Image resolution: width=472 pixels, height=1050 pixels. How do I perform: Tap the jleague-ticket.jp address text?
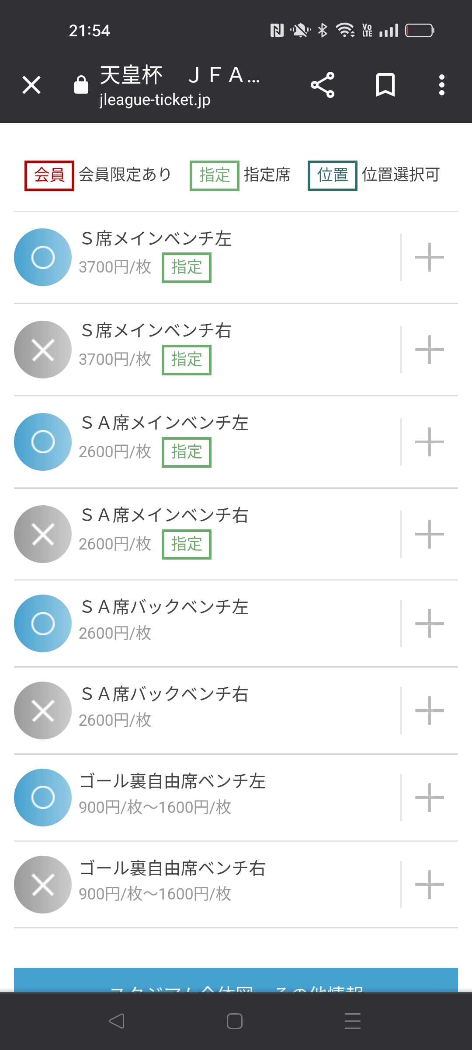[x=155, y=100]
